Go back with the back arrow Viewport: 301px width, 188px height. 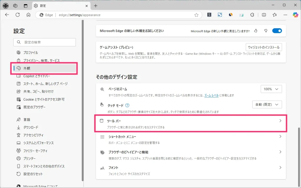coord(7,15)
